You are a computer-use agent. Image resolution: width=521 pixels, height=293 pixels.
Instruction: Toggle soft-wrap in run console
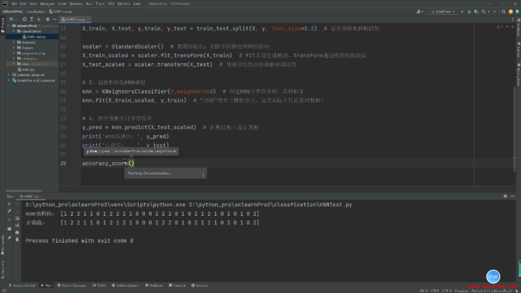(17, 218)
